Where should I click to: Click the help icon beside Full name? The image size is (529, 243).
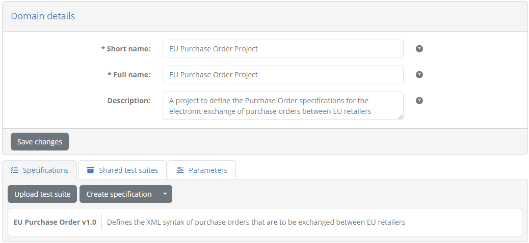[419, 75]
